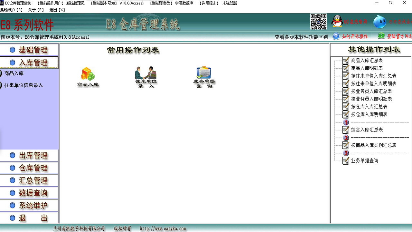
Task: Select 按往来单位入库汇总表 row text
Action: 374,76
